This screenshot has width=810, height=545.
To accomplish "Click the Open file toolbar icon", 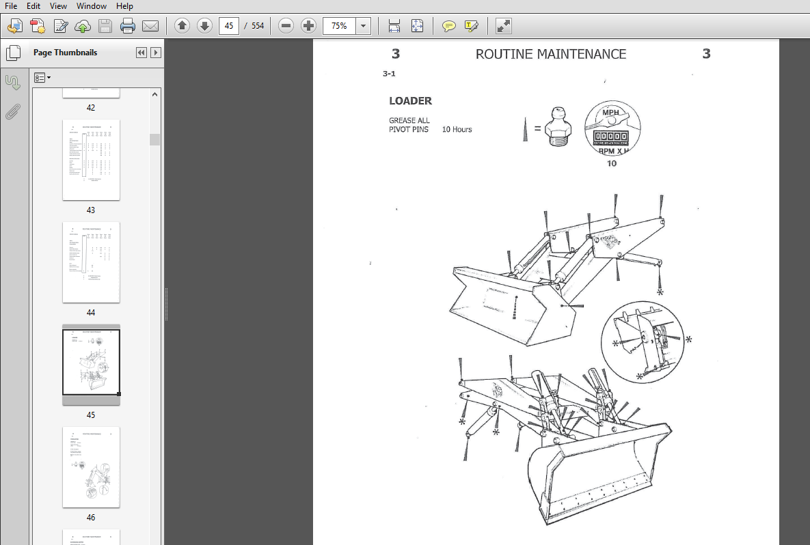I will tap(15, 26).
